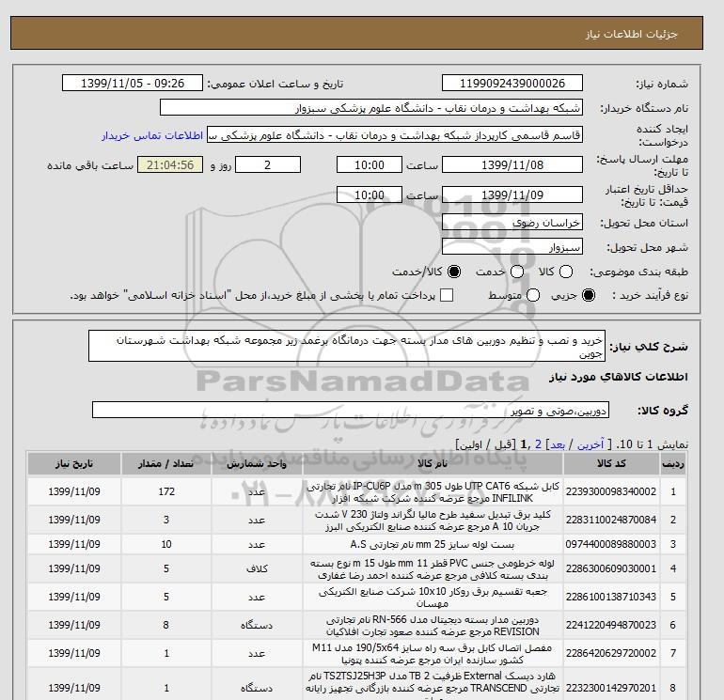Click the need number field 1199092439000026
Screen dimensions: 724x700
[512, 83]
